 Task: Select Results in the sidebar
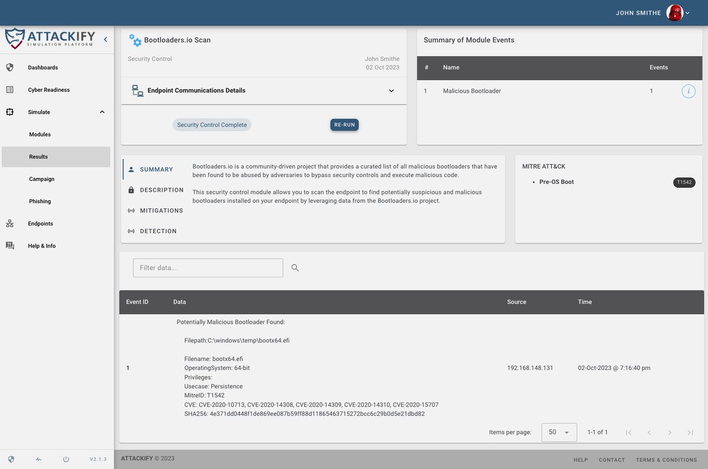[57, 157]
